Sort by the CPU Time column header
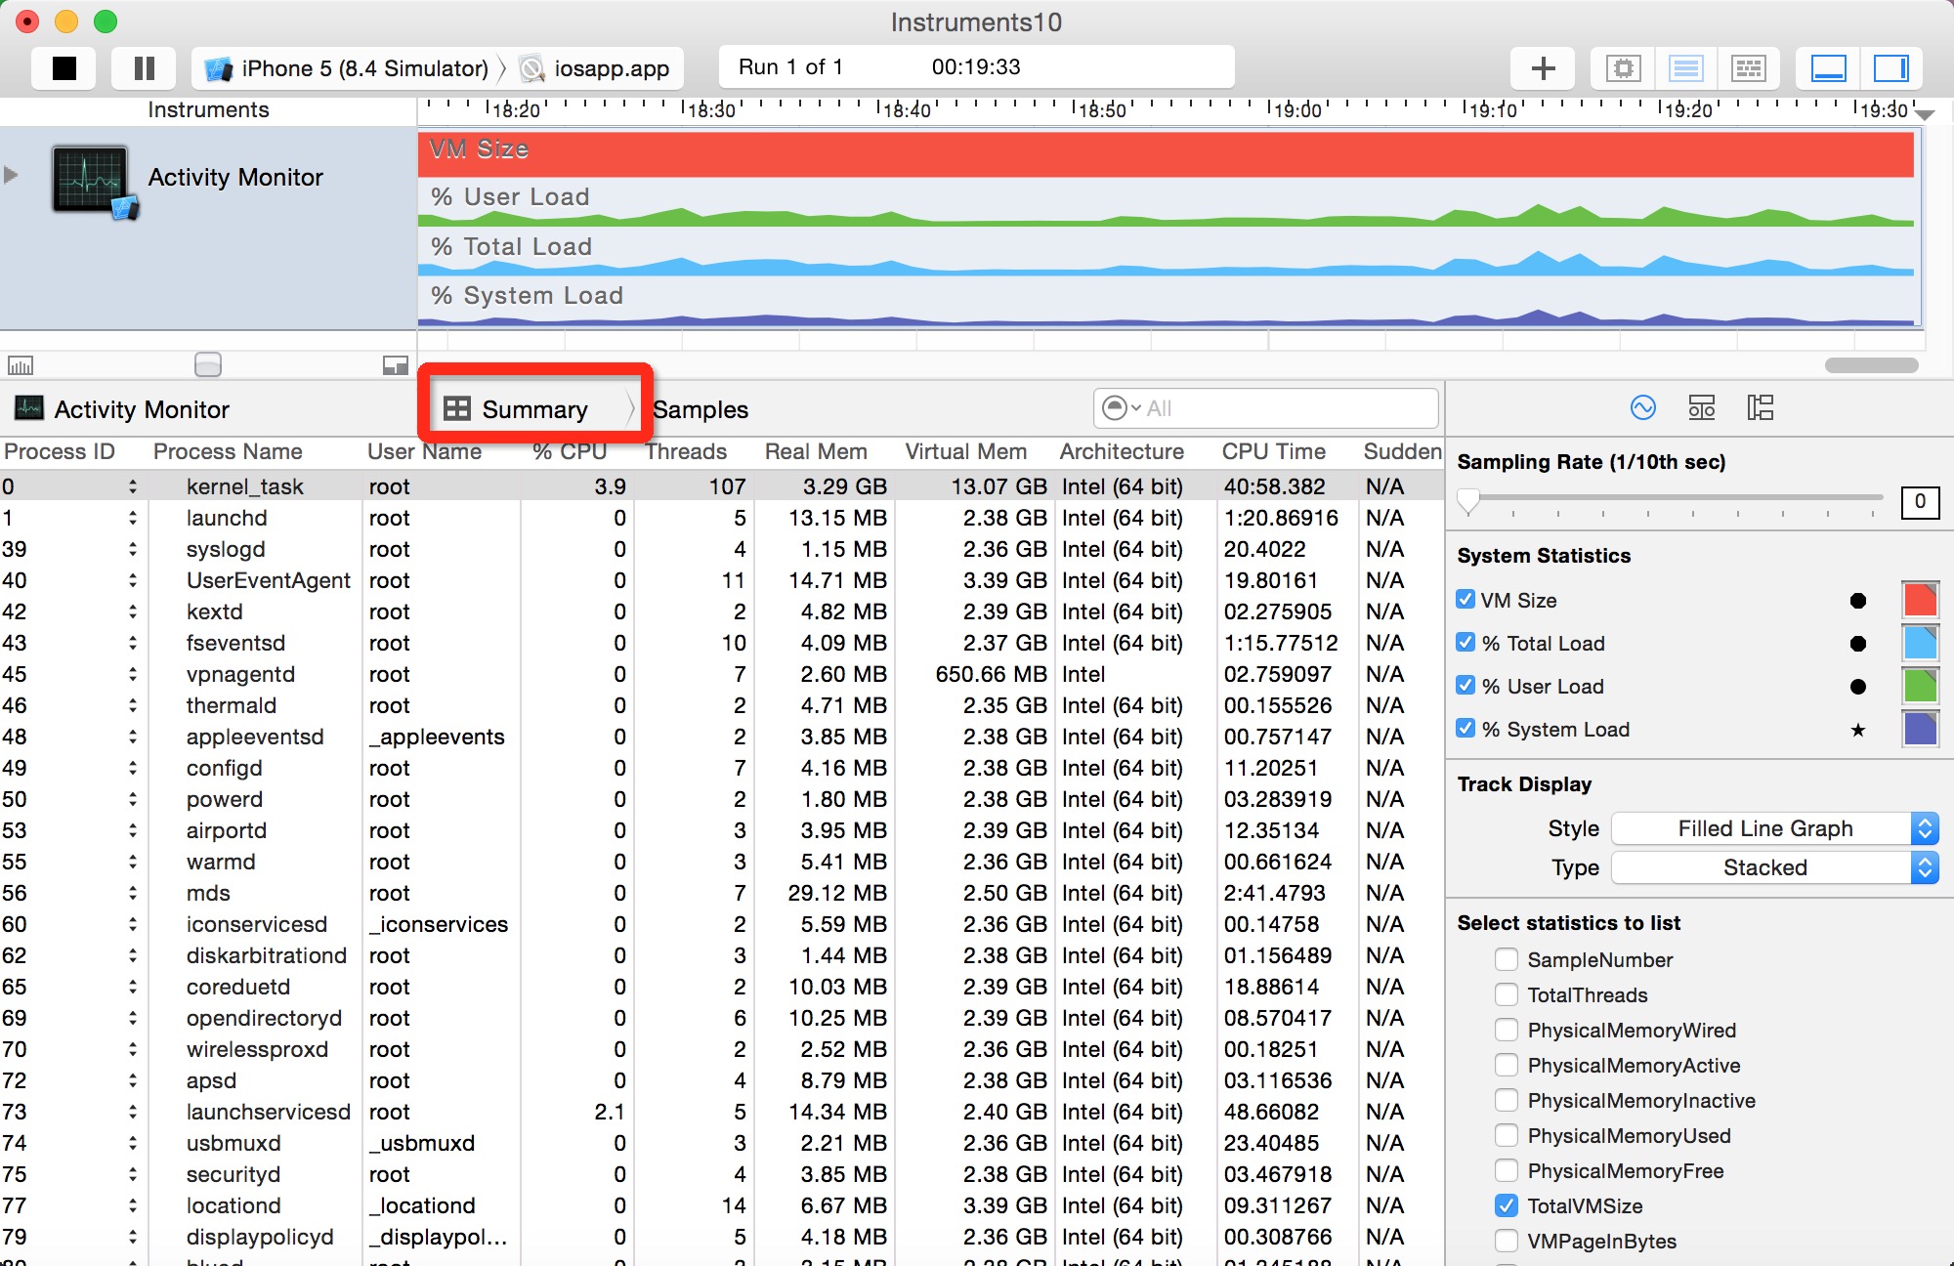1954x1266 pixels. [1273, 451]
